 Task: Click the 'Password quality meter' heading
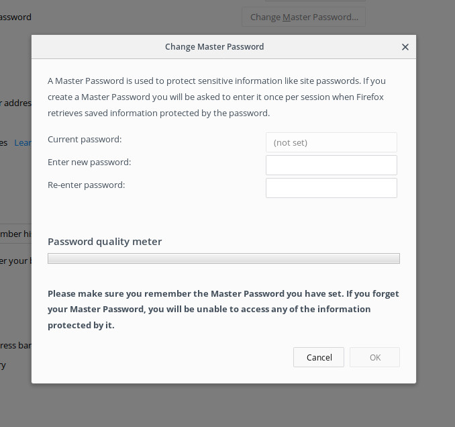point(105,242)
